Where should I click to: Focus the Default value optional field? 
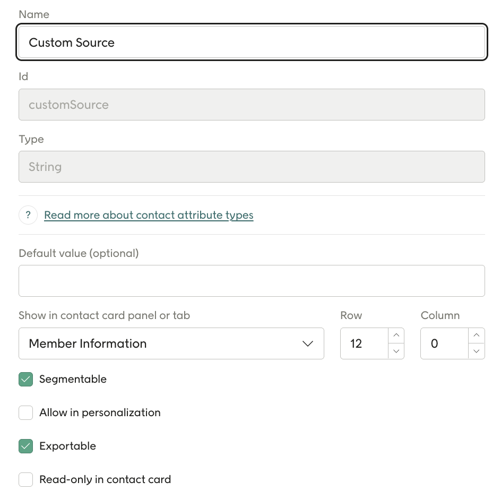[252, 280]
